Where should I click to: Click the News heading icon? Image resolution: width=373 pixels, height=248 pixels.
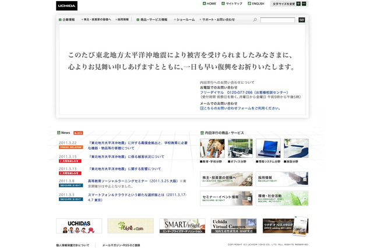(x=59, y=133)
